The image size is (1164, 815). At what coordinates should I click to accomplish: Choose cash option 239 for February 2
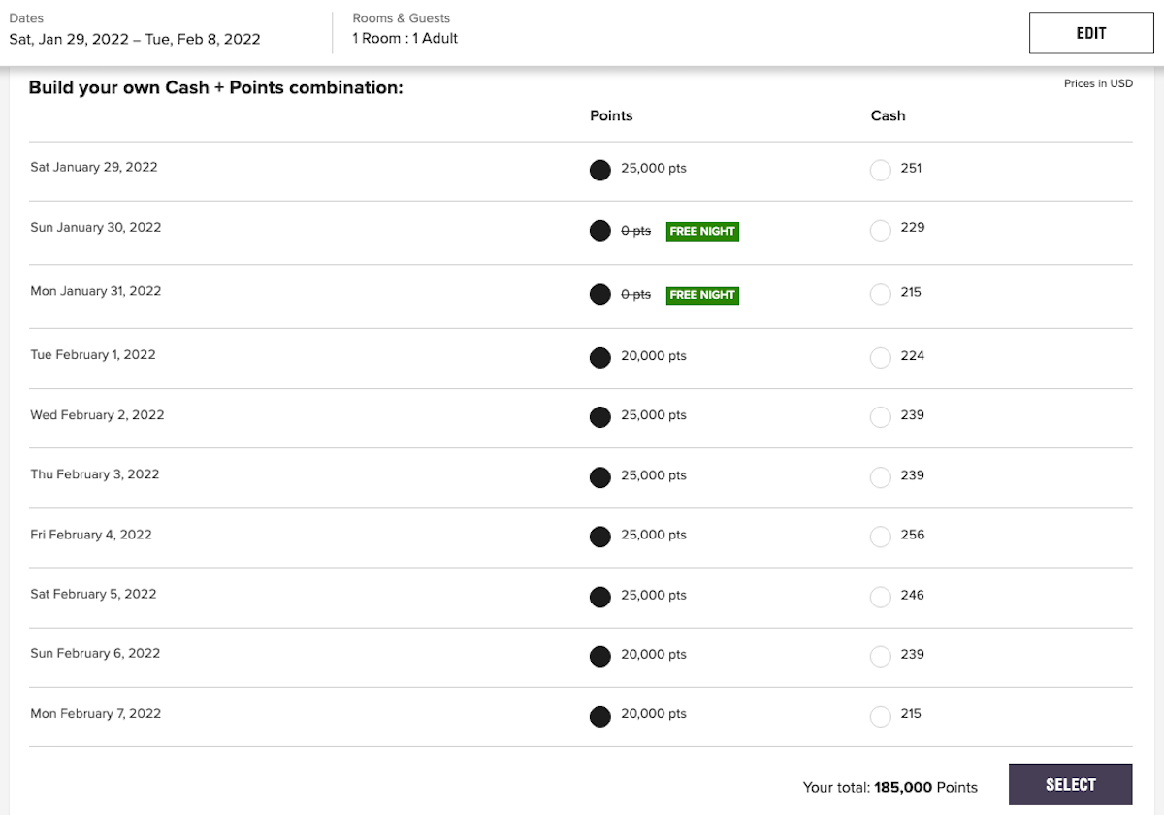pos(880,417)
